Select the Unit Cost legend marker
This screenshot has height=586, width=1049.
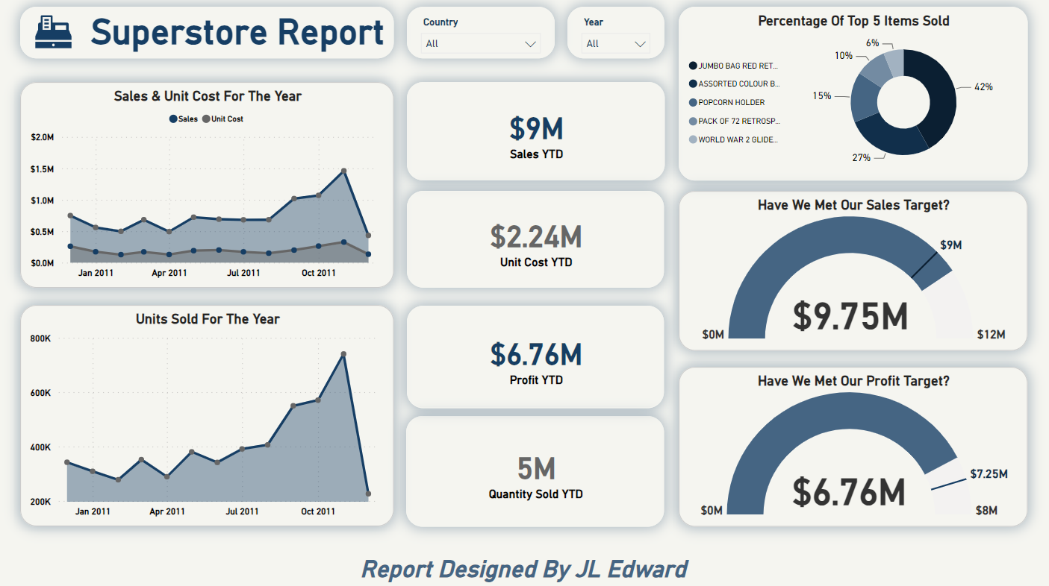point(206,119)
